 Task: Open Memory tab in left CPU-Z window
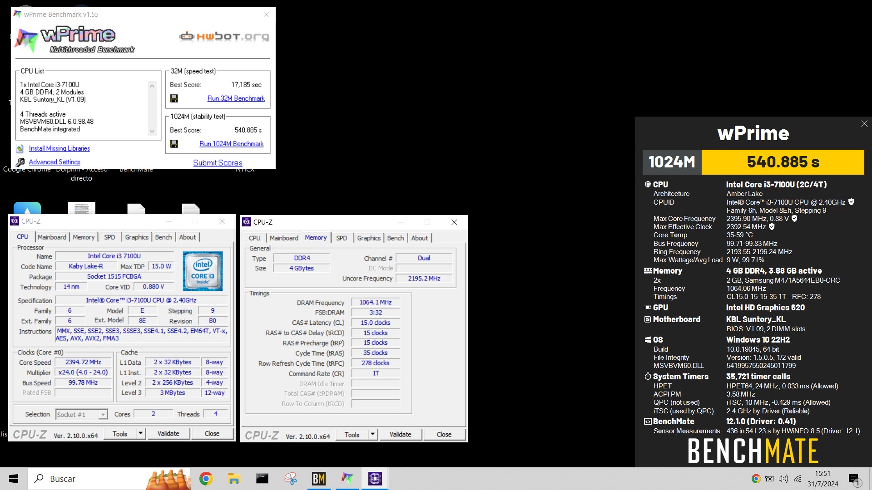tap(84, 237)
